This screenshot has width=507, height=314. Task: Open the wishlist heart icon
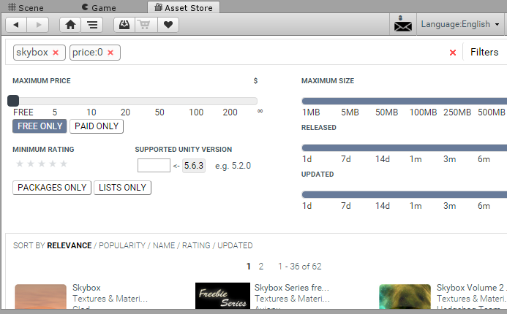(168, 25)
